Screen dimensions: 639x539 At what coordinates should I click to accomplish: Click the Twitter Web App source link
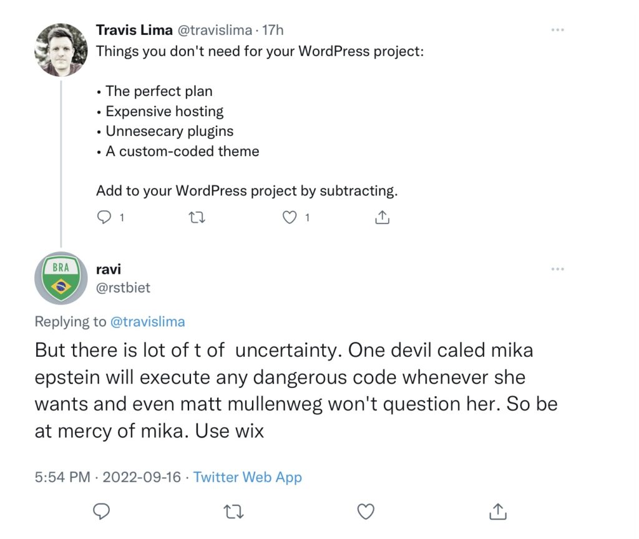click(x=248, y=477)
